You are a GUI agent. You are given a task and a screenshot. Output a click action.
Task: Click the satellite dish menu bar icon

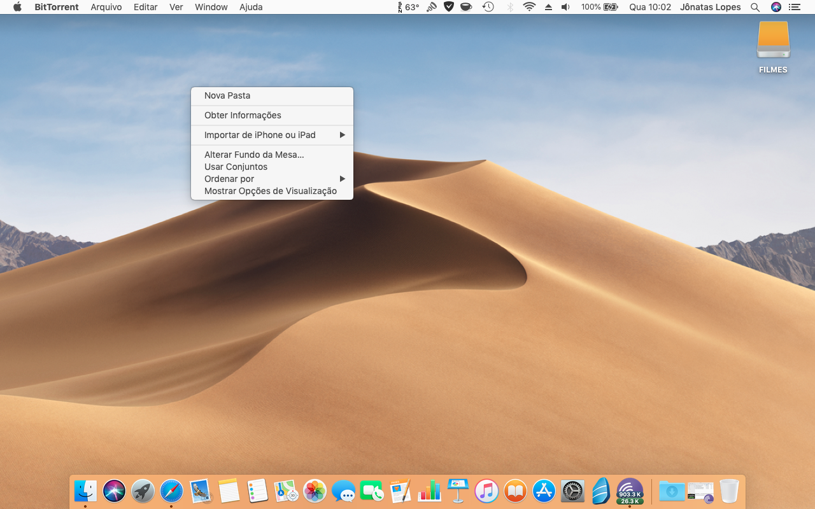pyautogui.click(x=432, y=7)
